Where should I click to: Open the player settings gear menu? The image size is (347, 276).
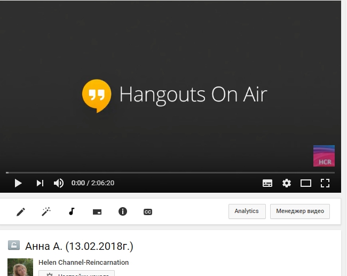287,183
